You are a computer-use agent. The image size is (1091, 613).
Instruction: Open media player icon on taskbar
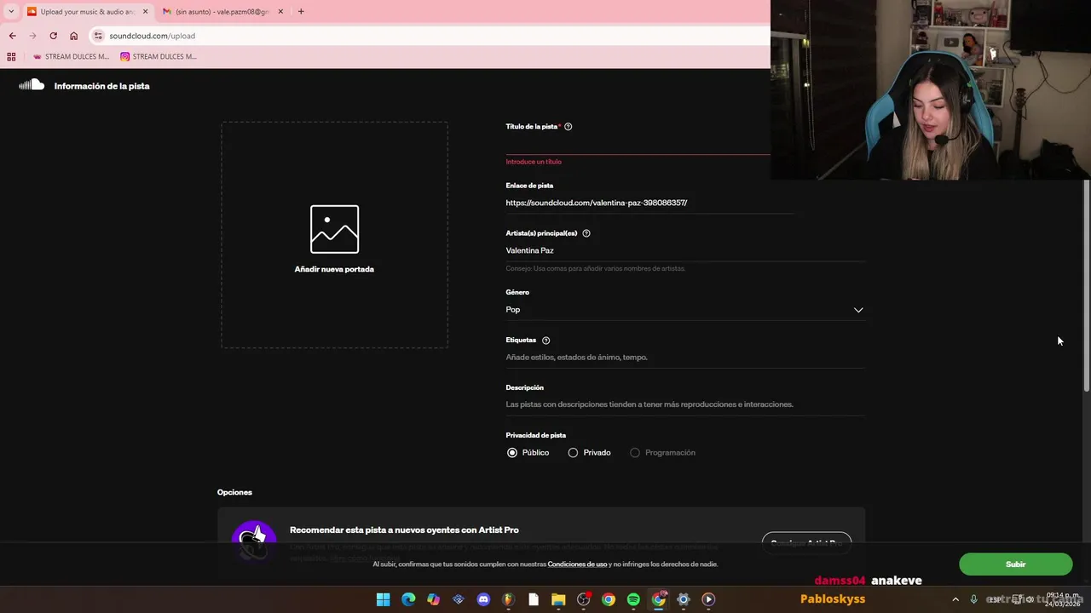[708, 599]
